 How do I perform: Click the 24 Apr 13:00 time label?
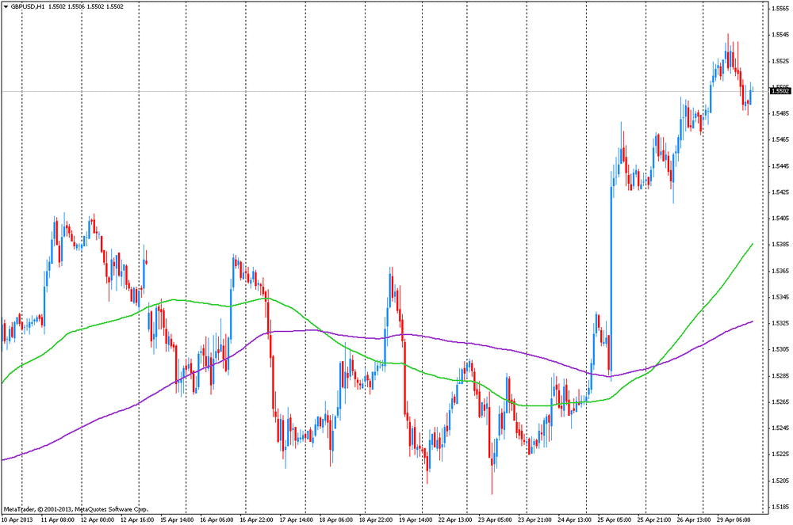(574, 519)
